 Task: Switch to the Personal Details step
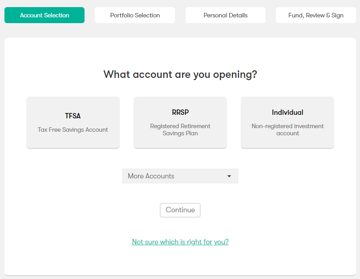(x=225, y=15)
